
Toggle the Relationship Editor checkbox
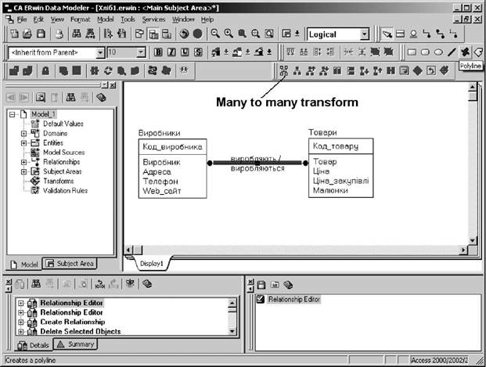[261, 300]
